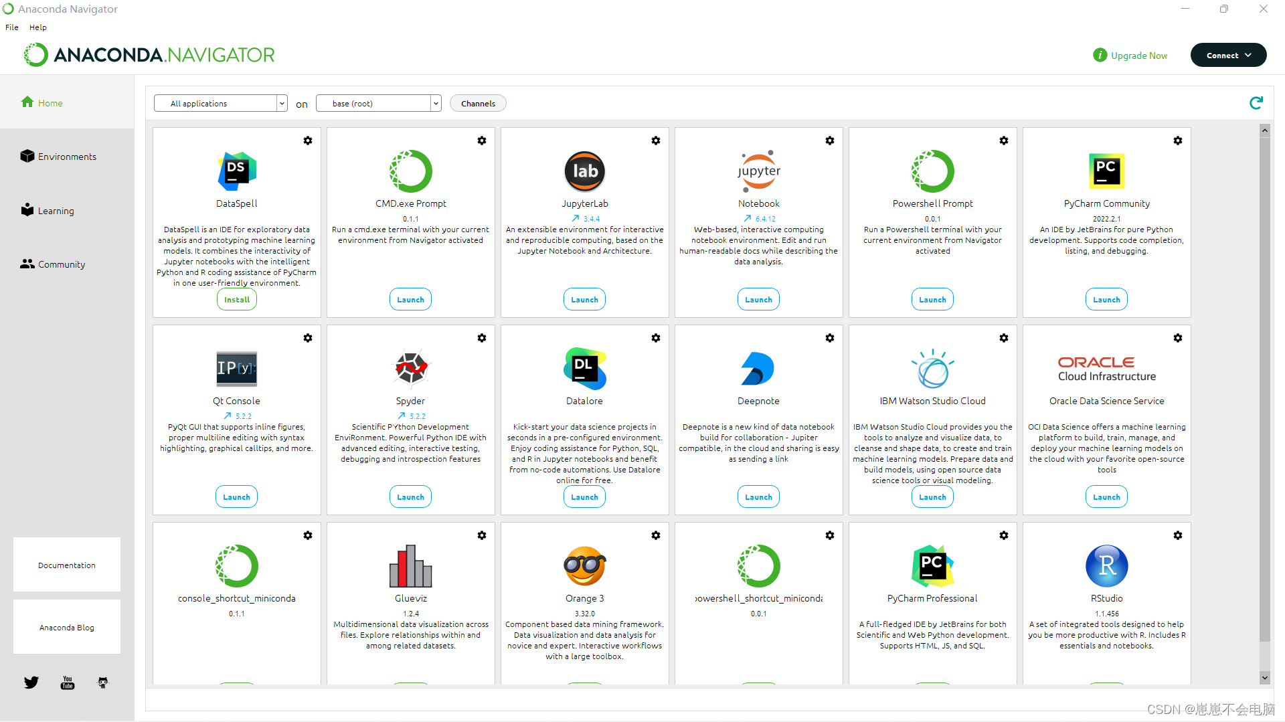
Task: Open settings gear on DataSpell card
Action: click(x=308, y=141)
